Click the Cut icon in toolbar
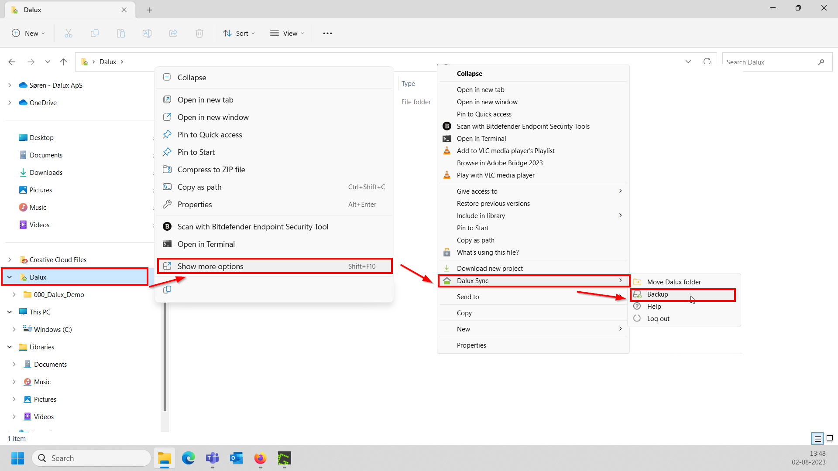Screen dimensions: 838x471 [69, 33]
